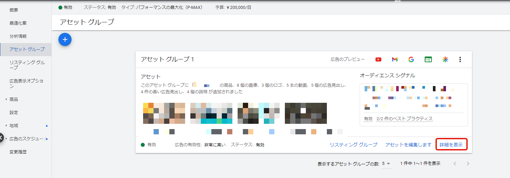Open asset groups per page dropdown

(x=387, y=164)
